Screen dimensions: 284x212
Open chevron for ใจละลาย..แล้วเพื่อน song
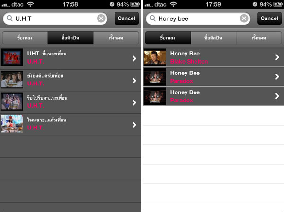pos(134,125)
